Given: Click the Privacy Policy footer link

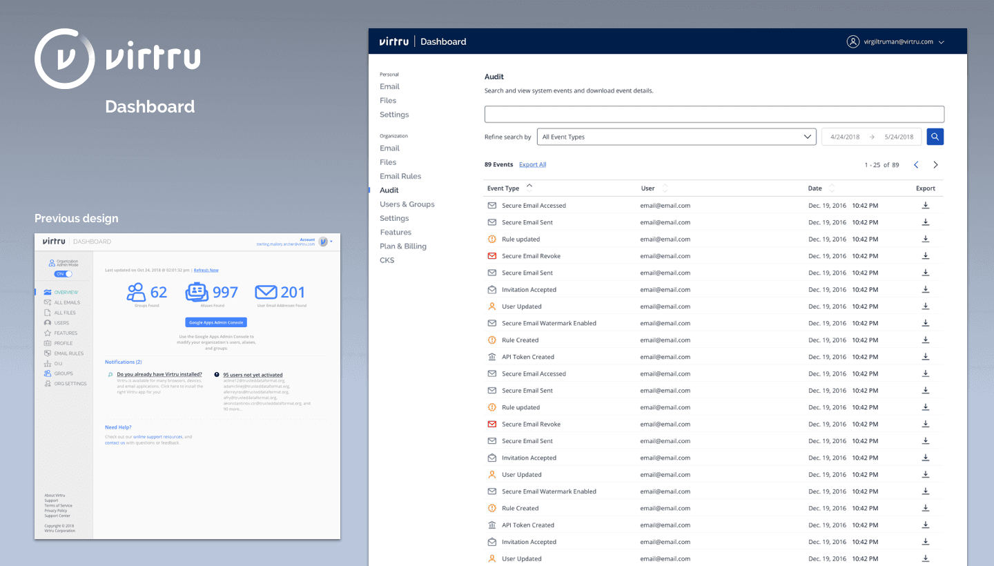Looking at the screenshot, I should coord(56,511).
